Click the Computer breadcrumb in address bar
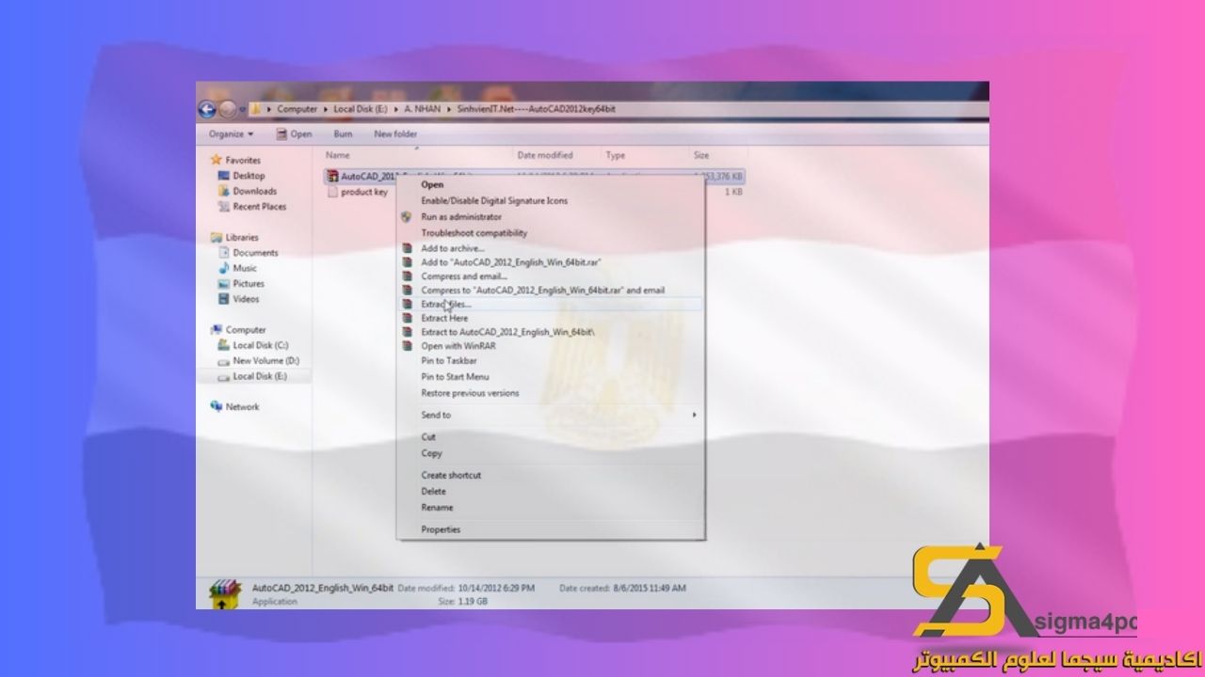The image size is (1205, 677). 297,109
